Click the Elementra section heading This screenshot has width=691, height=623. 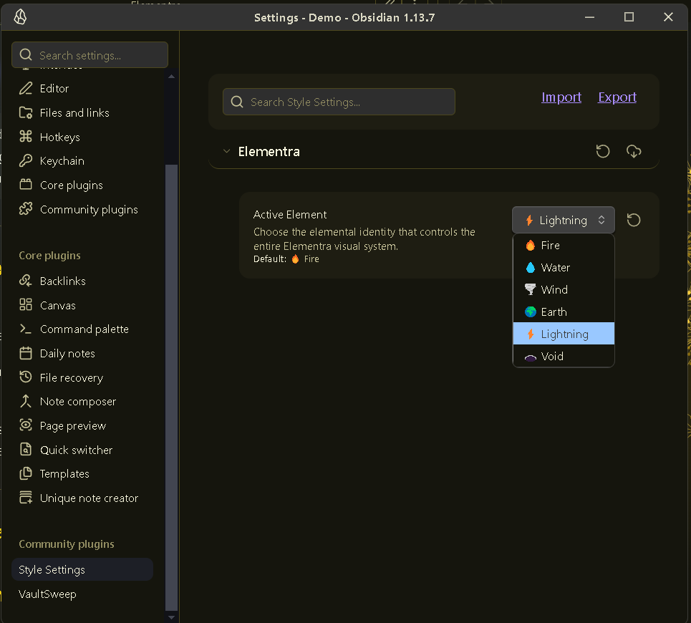pos(269,152)
